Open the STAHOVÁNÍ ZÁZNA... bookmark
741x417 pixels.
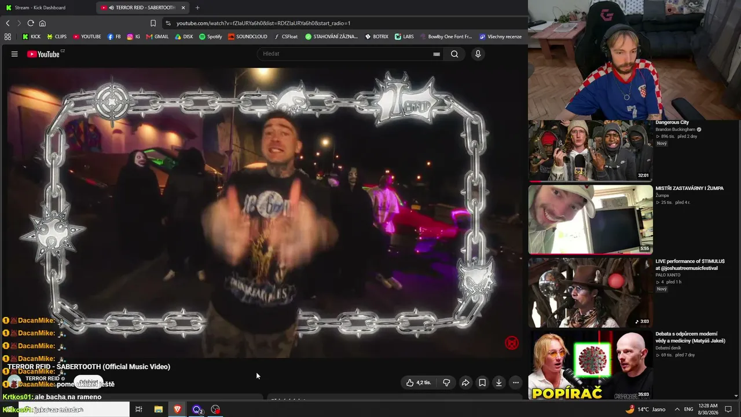[332, 36]
